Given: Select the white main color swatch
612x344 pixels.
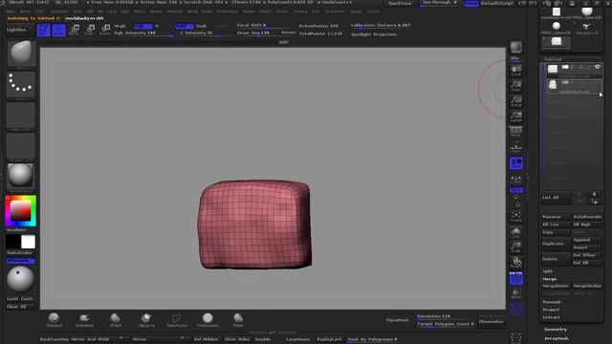Looking at the screenshot, I should tap(28, 242).
